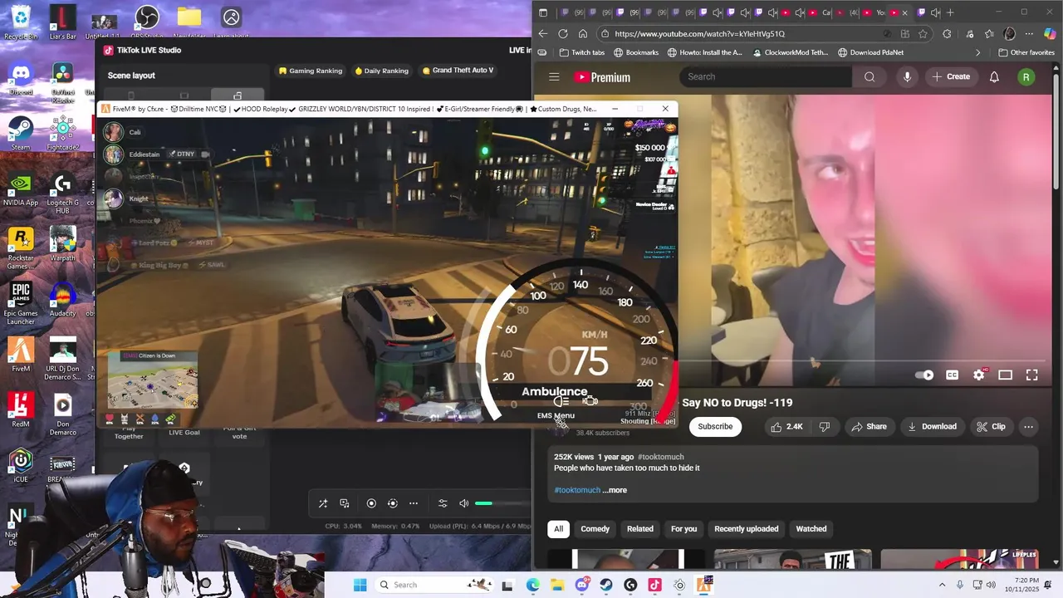
Task: Click Subscribe button
Action: point(715,427)
